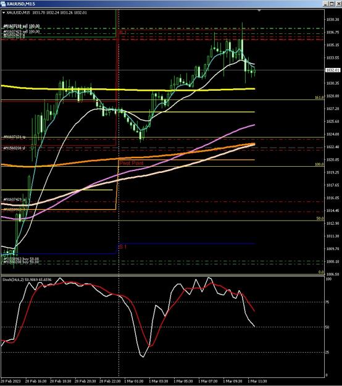Maximize the XAUUSD,M15 chart window
342x386 pixels.
coord(331,4)
